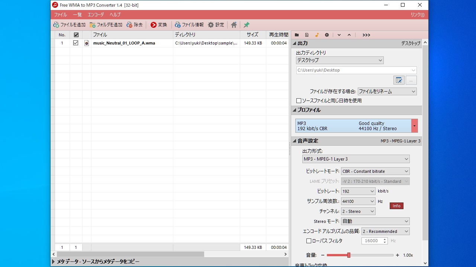Open the ビットレート 192 dropdown
Viewport: 476px width, 267px height.
click(358, 191)
